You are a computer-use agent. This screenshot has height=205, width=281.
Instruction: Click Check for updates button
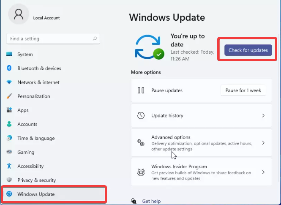click(x=248, y=50)
